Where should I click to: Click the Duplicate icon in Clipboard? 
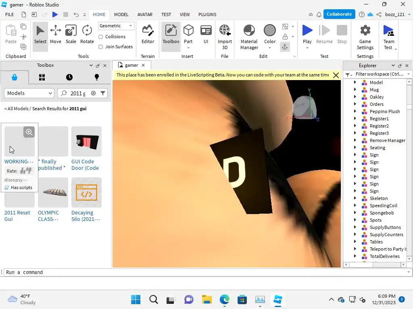click(x=23, y=47)
